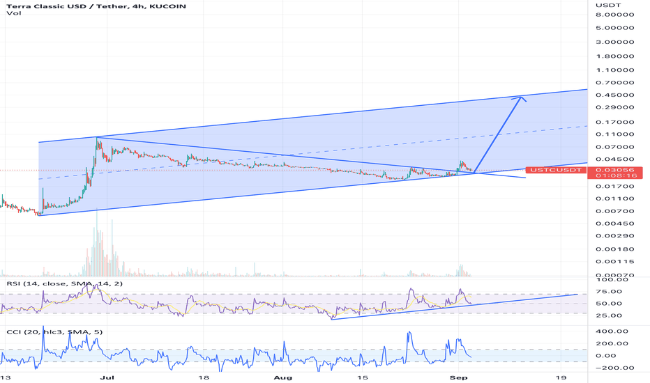Image resolution: width=650 pixels, height=383 pixels.
Task: Click the 0.70000 price axis value
Action: tap(614, 82)
